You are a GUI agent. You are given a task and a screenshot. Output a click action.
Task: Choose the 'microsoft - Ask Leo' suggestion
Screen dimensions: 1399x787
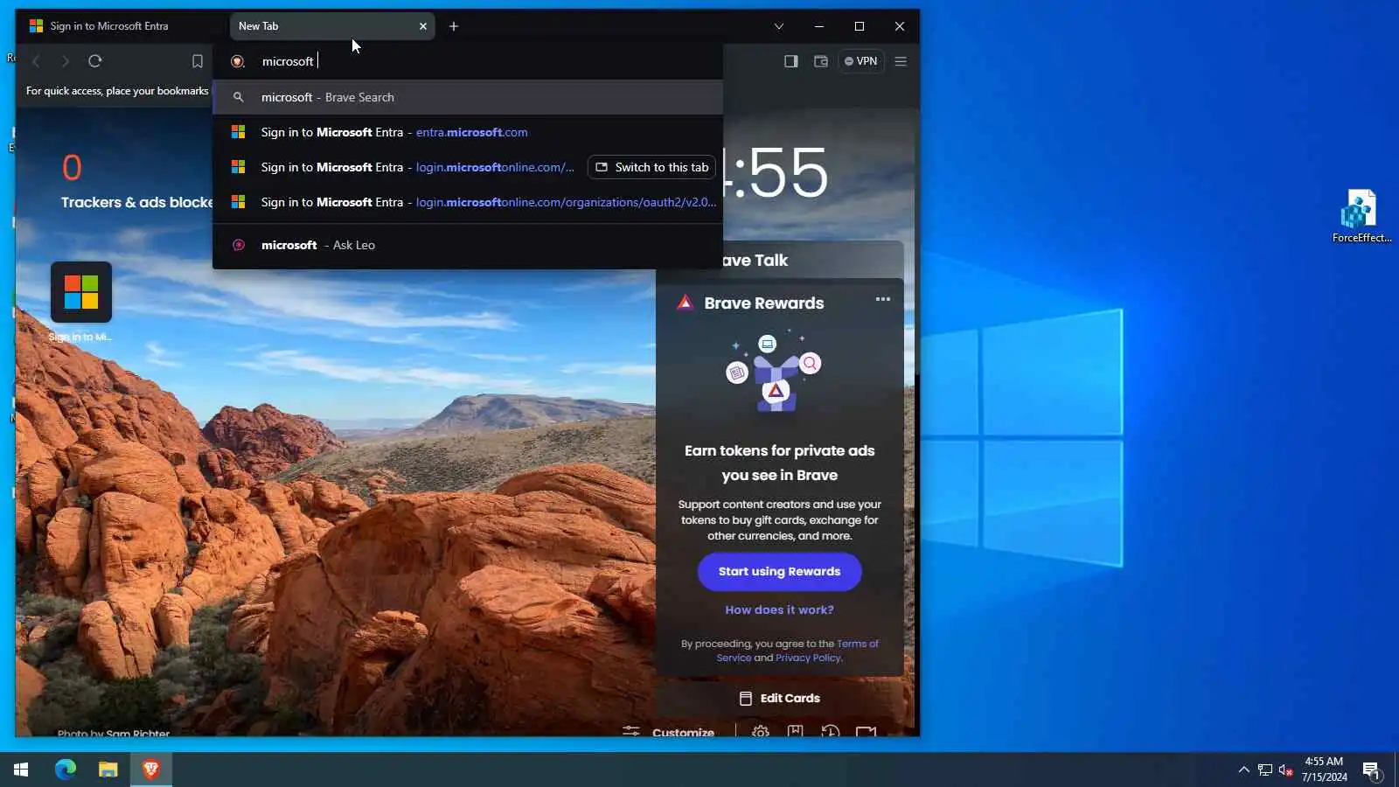click(x=468, y=245)
